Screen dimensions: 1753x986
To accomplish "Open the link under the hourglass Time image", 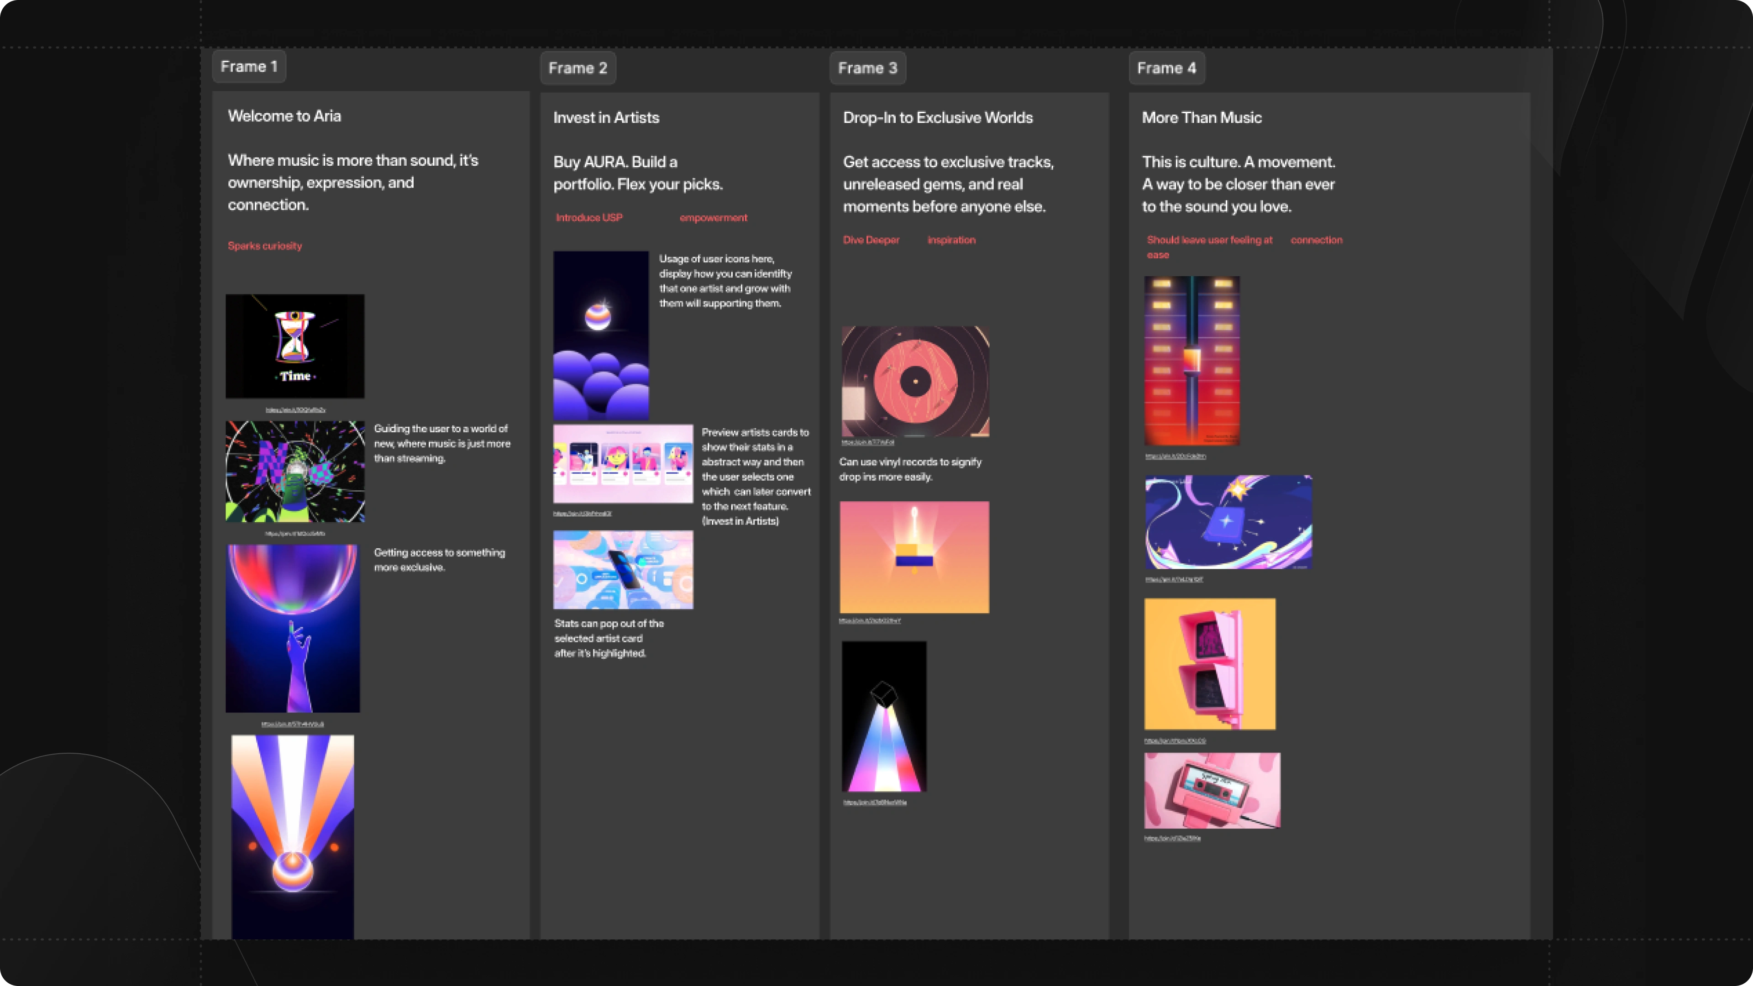I will click(295, 409).
